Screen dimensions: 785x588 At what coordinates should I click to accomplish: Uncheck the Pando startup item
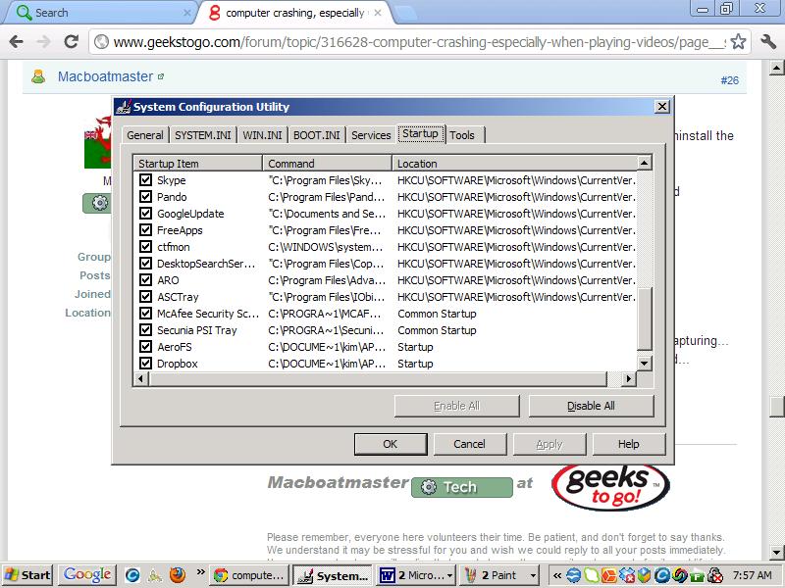[145, 197]
